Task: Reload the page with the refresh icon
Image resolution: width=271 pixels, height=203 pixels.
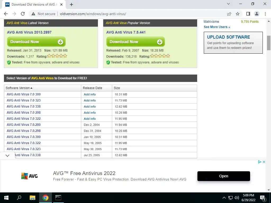Action: (x=23, y=14)
